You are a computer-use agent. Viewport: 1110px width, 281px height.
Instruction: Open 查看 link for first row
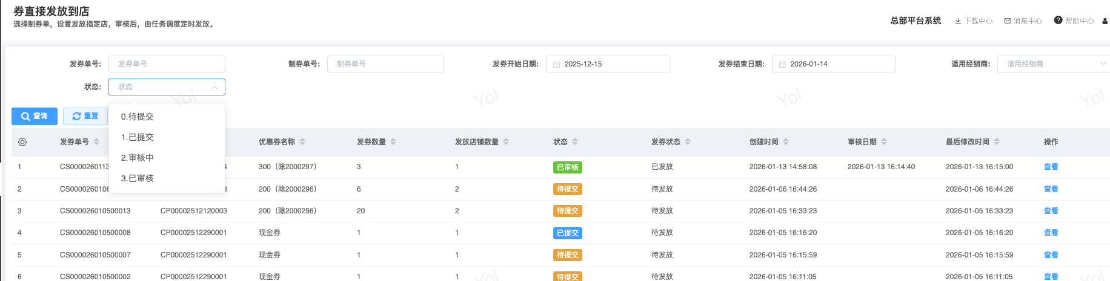tap(1051, 167)
